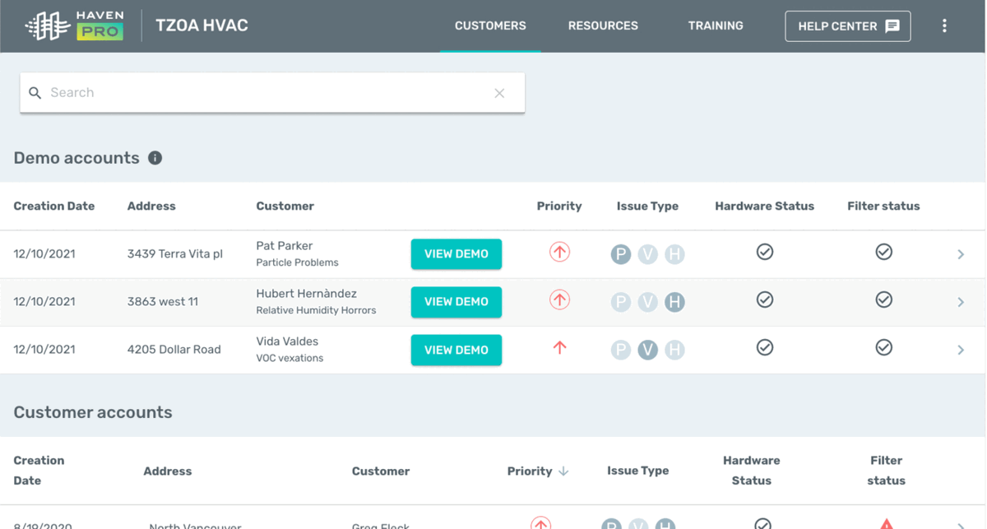This screenshot has width=987, height=529.
Task: Click Demo accounts Hardware Status header
Action: (x=765, y=206)
